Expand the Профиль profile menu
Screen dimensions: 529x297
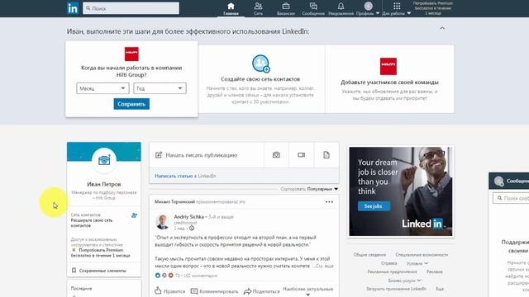click(368, 9)
